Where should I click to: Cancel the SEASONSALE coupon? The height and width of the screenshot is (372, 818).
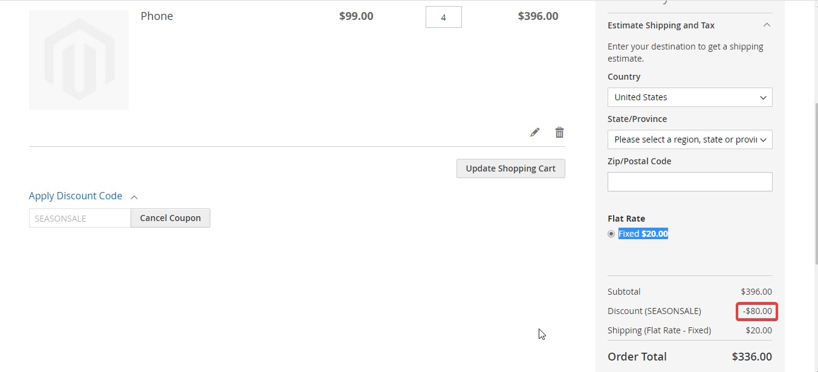point(170,217)
